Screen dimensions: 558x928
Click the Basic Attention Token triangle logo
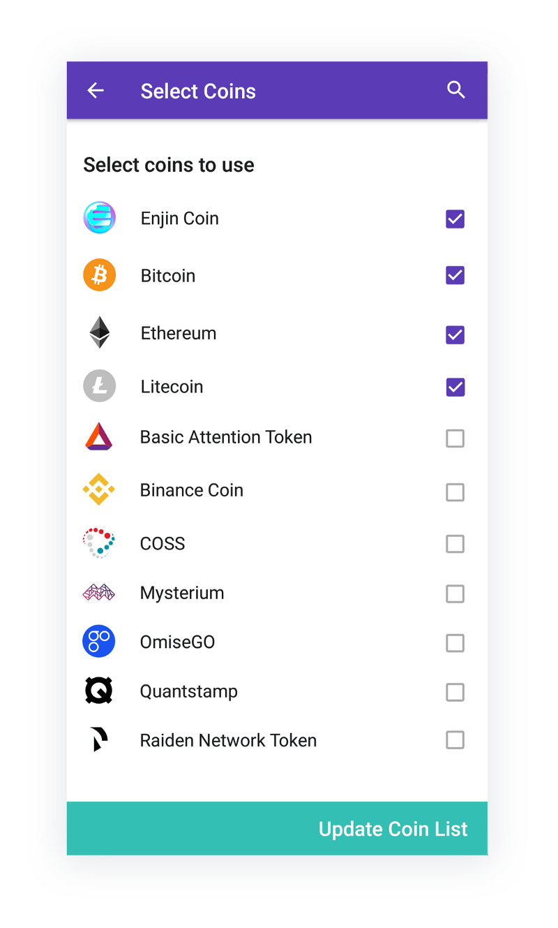click(99, 437)
